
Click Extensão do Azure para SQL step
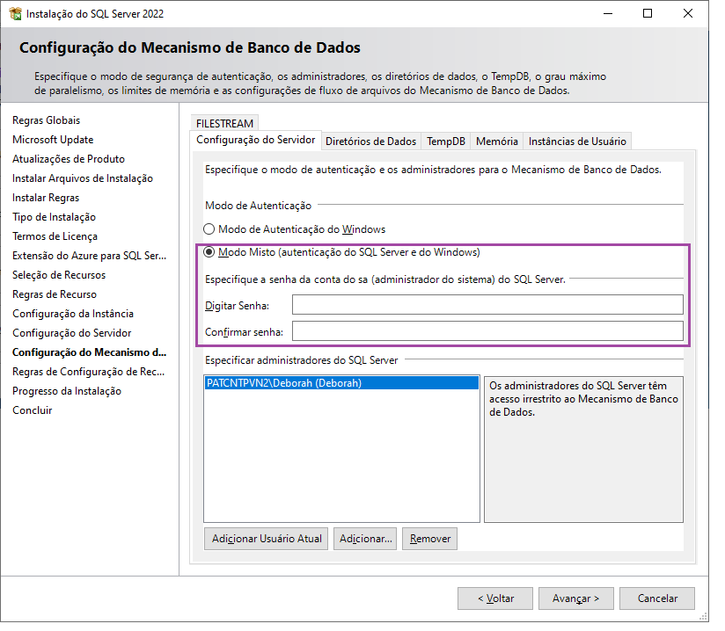click(89, 256)
